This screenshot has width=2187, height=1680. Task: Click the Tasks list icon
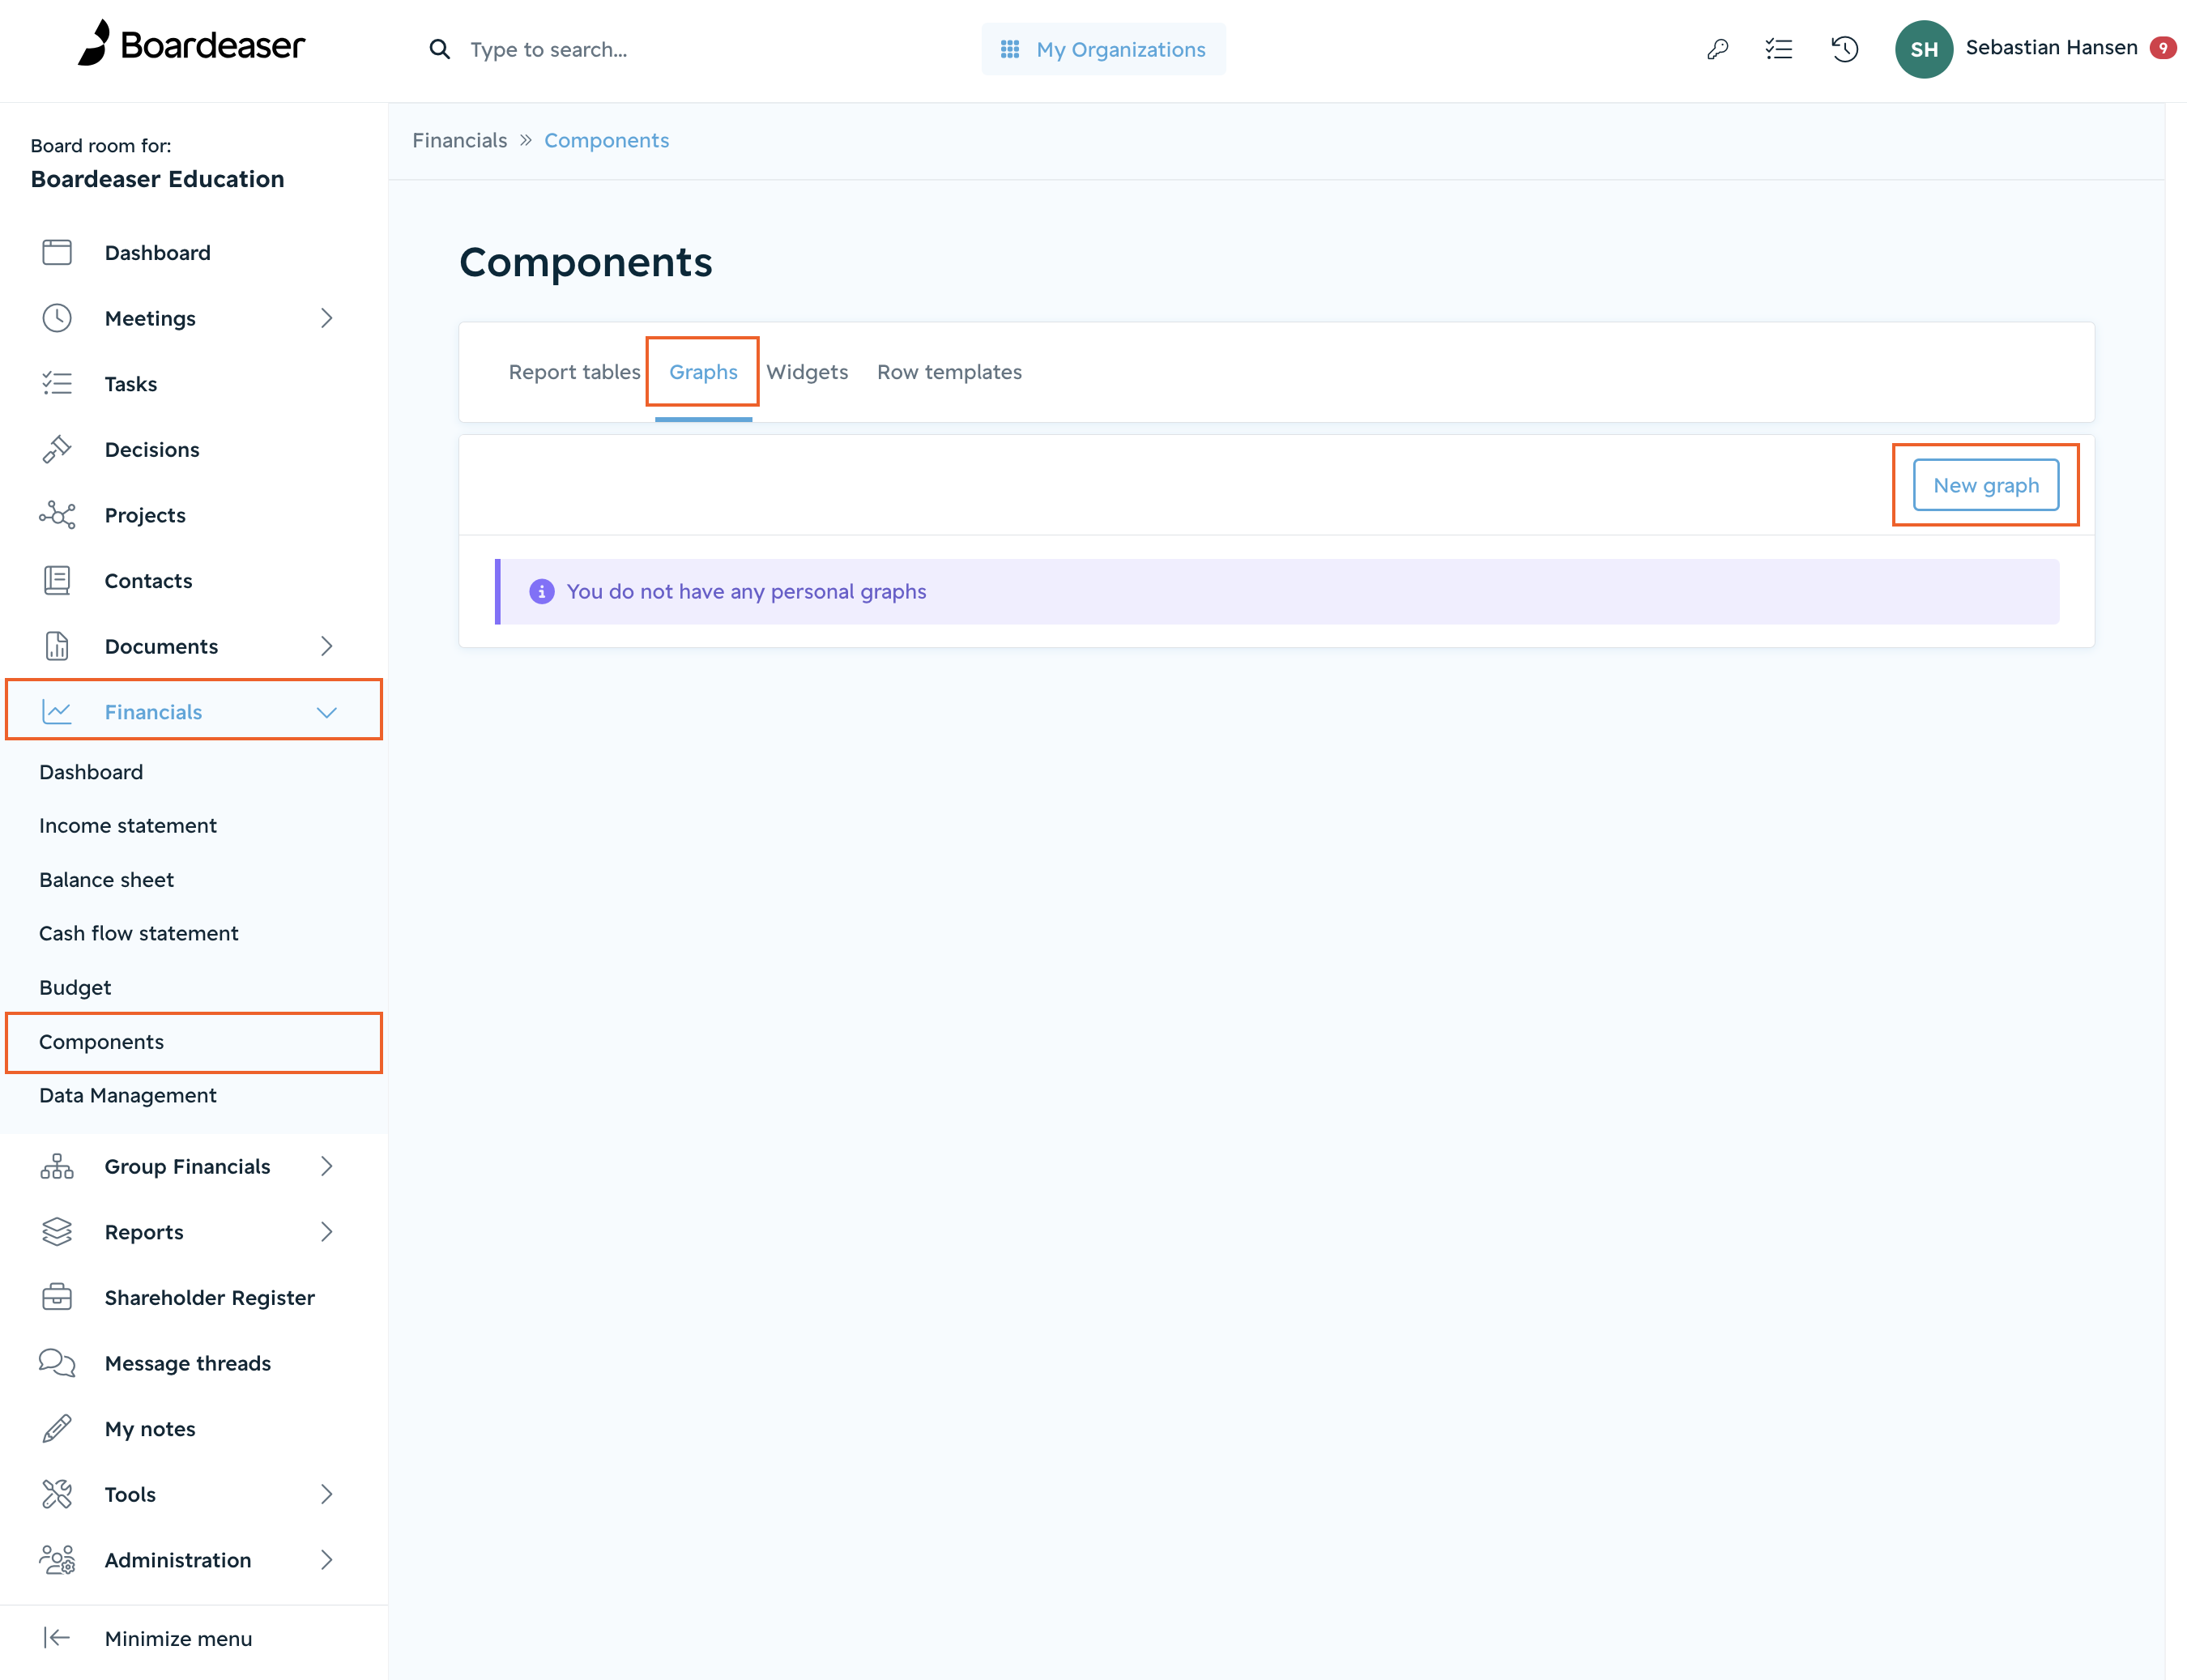57,384
